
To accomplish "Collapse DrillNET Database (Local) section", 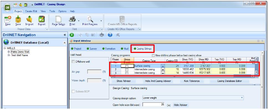I will point(65,43).
